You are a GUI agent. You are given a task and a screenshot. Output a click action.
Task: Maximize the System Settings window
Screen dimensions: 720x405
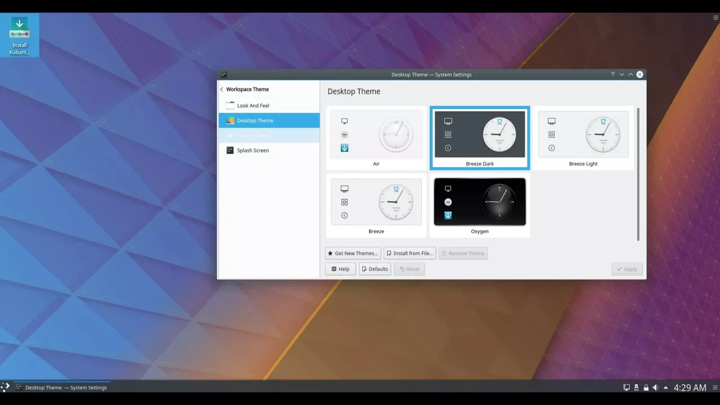(631, 74)
